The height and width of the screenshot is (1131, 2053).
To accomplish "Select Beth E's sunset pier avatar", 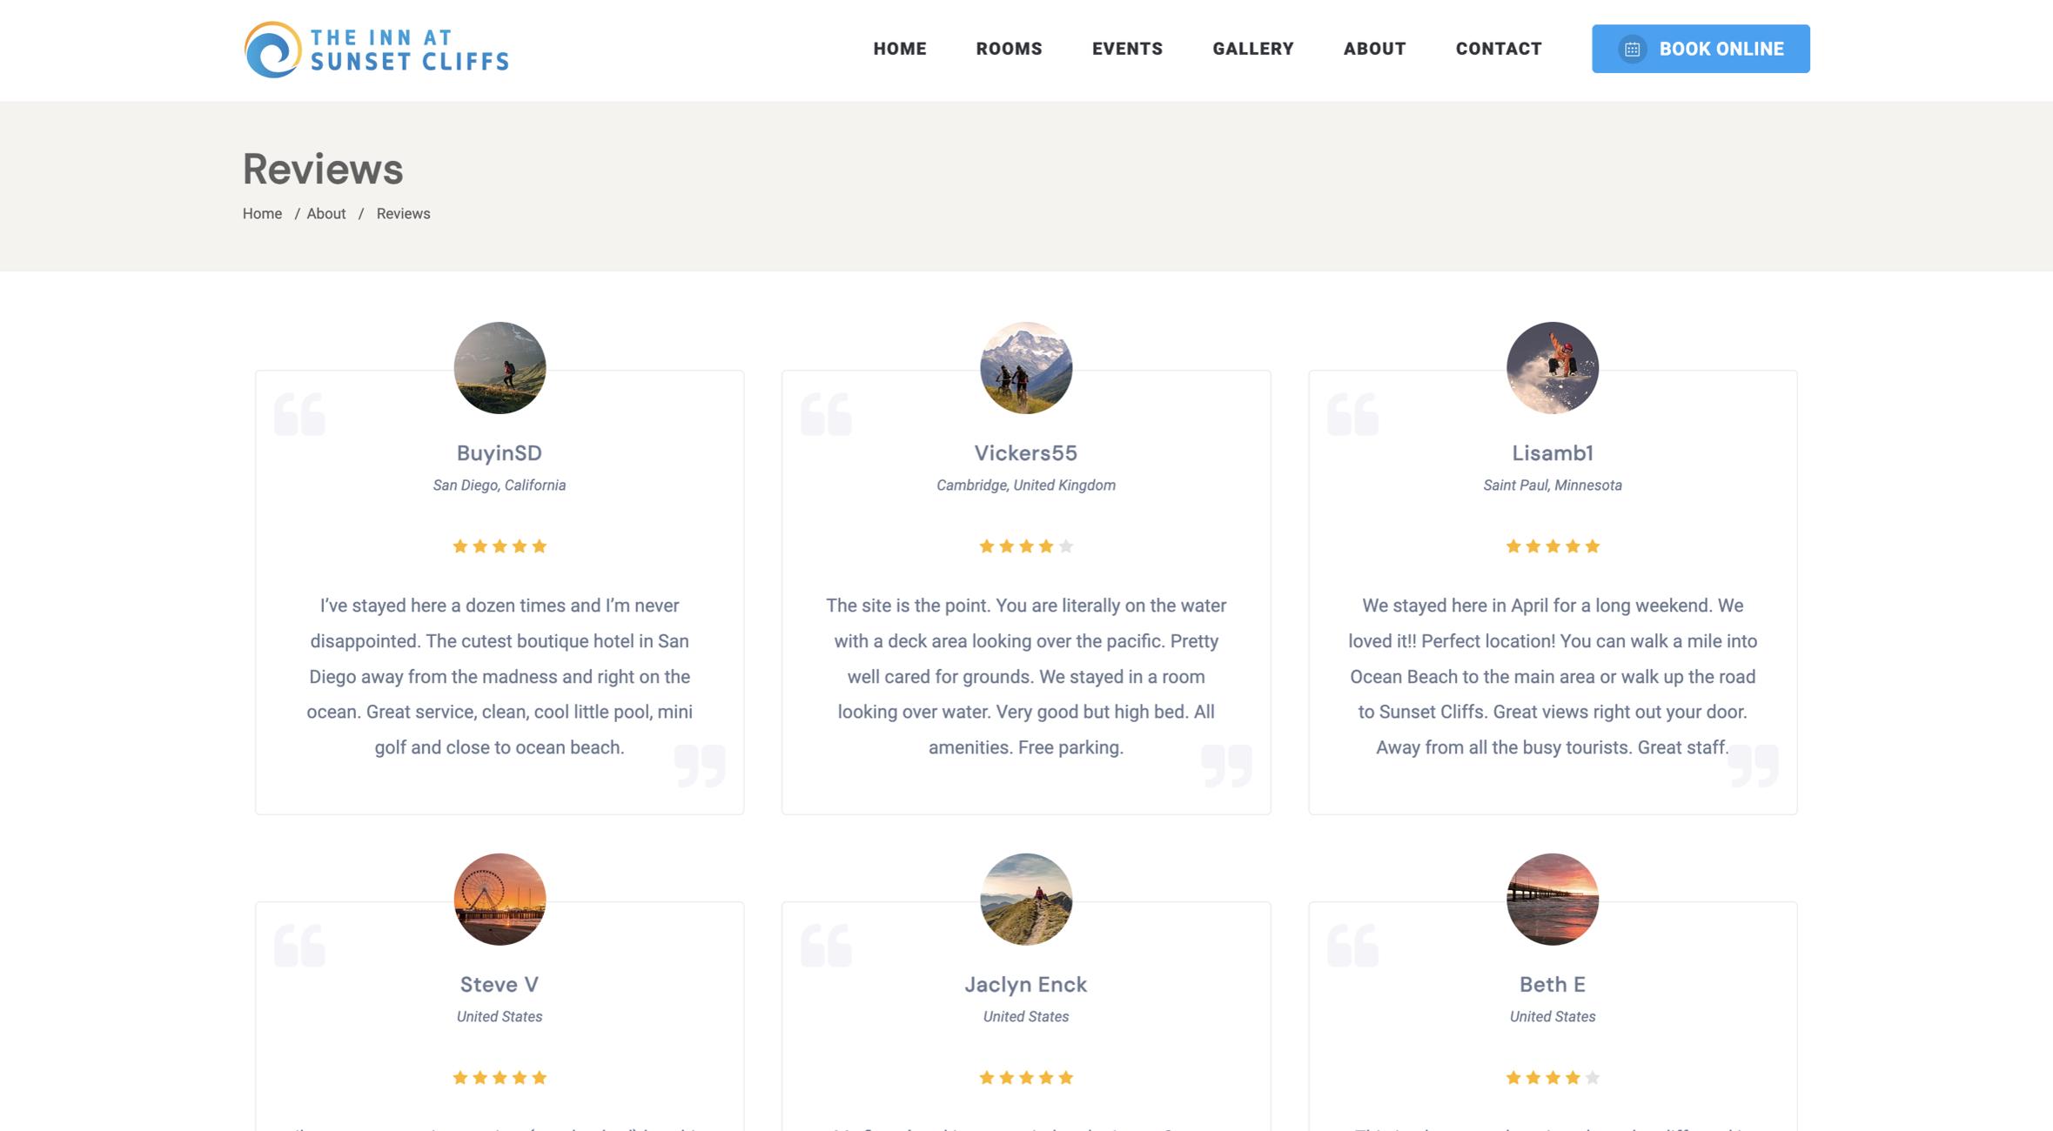I will [1553, 899].
